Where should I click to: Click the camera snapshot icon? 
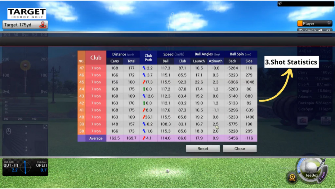pyautogui.click(x=302, y=121)
